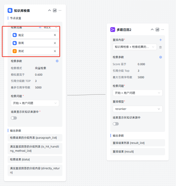Click the add knowledge base plus icon

click(x=40, y=27)
